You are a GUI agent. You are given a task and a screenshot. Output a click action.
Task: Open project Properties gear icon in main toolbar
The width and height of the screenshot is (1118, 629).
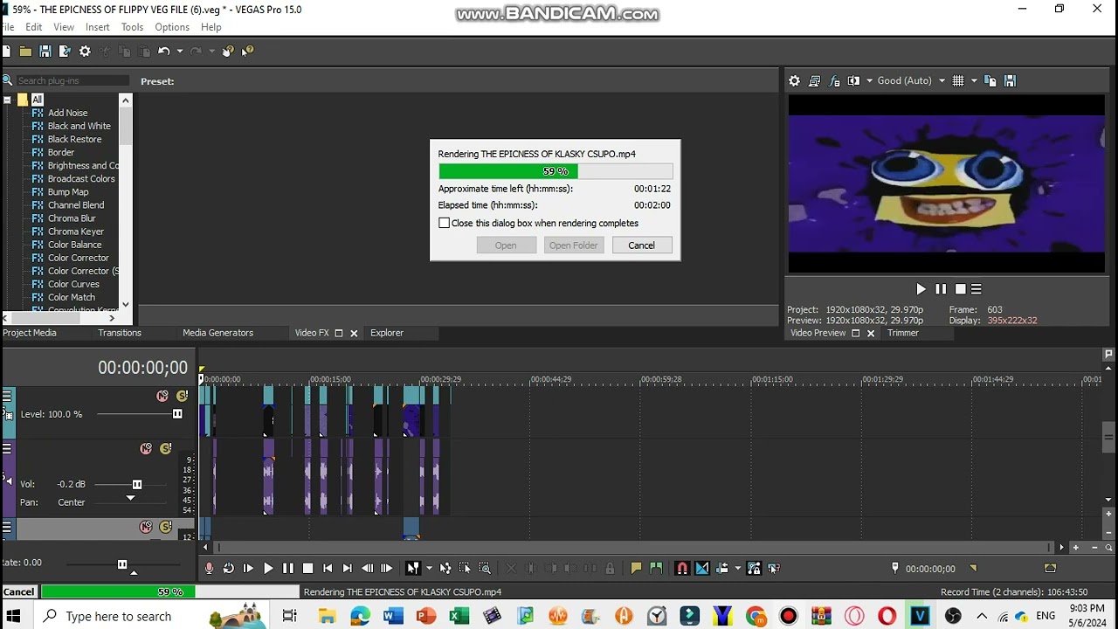[x=85, y=52]
